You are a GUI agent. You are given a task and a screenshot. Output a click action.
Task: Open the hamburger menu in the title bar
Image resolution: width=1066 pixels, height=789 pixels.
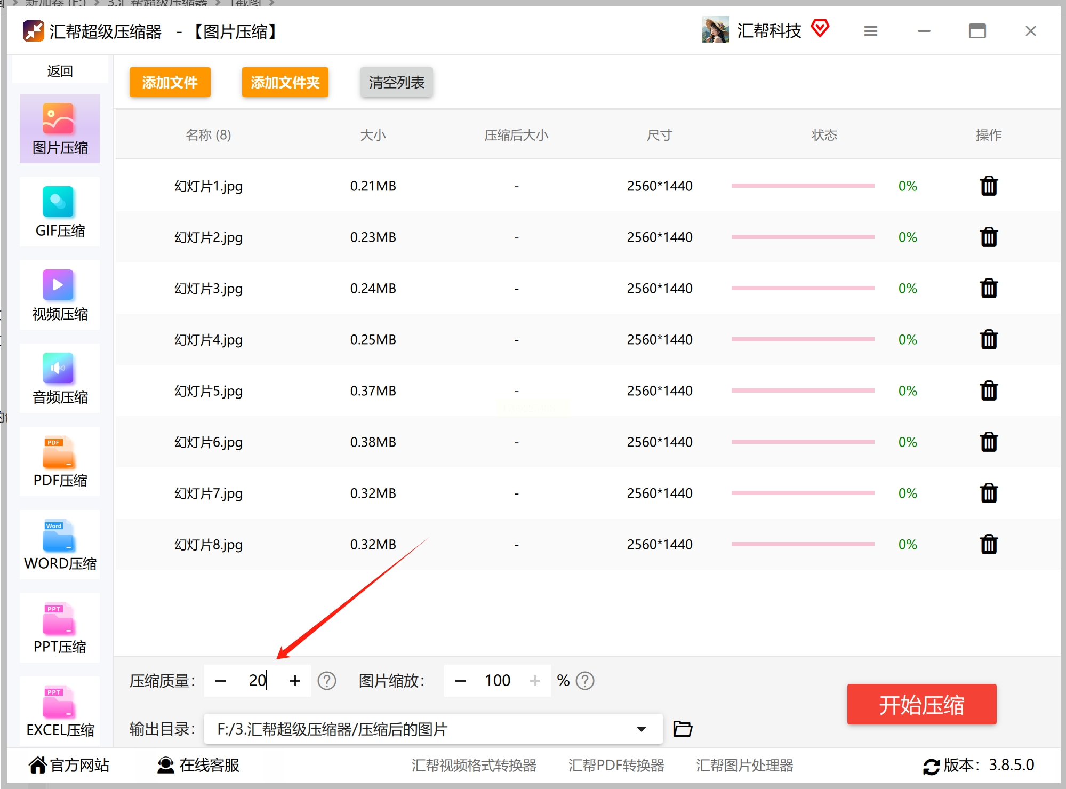870,31
